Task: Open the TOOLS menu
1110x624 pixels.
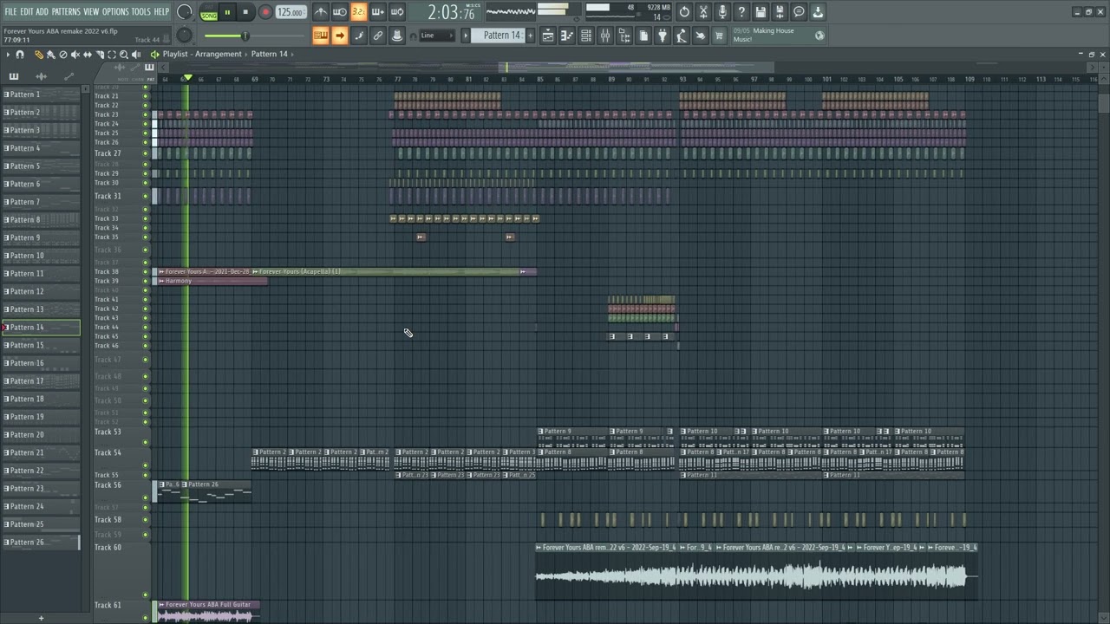Action: pyautogui.click(x=141, y=11)
